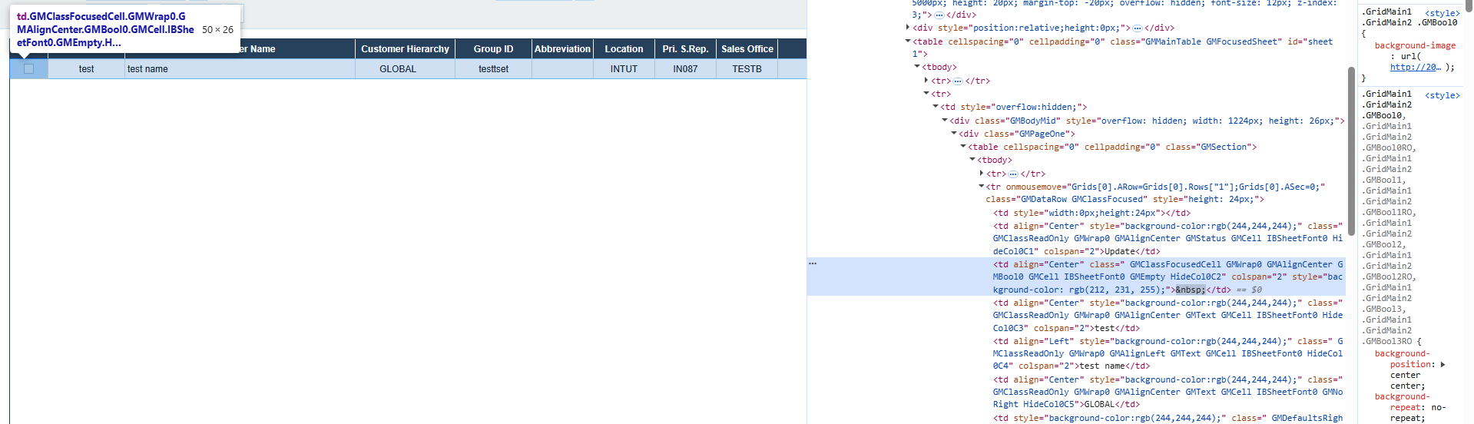The width and height of the screenshot is (1474, 424).
Task: Click the Abbreviation column header
Action: [562, 49]
